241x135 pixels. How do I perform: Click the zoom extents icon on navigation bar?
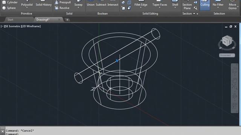[235, 87]
